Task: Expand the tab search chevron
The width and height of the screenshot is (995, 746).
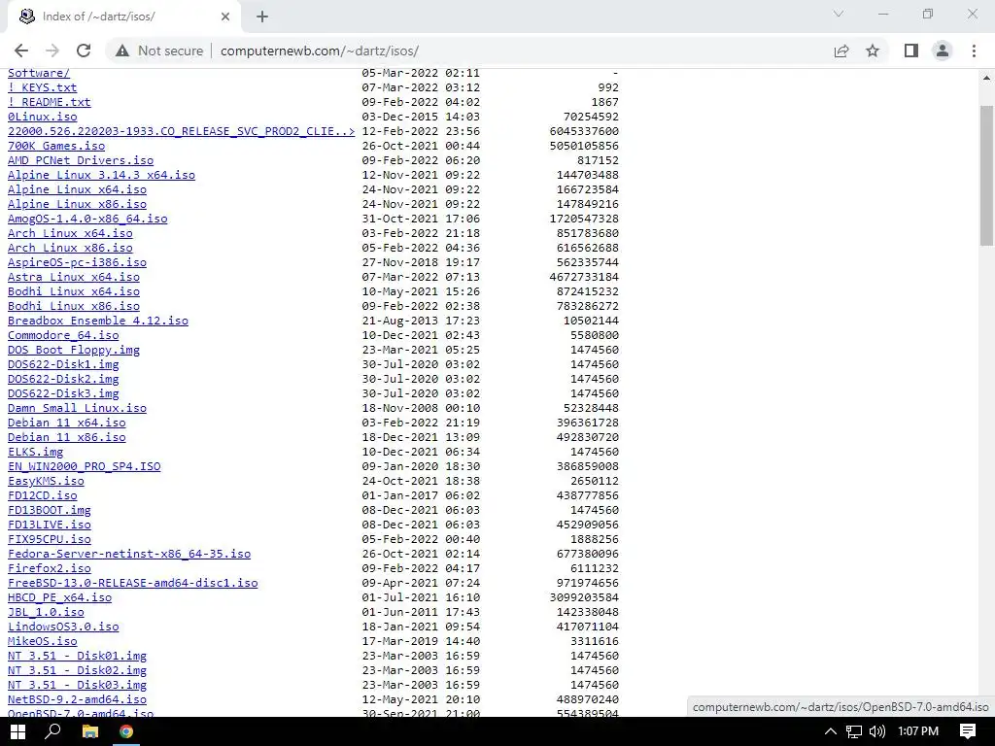Action: (839, 14)
